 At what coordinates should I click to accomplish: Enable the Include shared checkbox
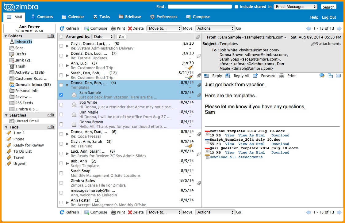(236, 7)
